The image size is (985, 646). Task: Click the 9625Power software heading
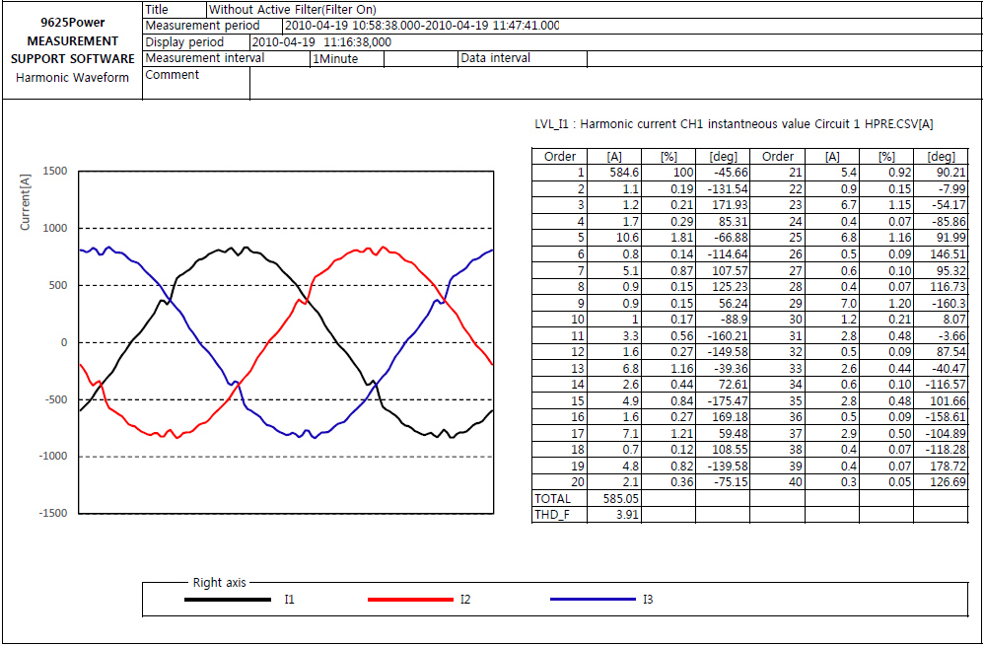pyautogui.click(x=73, y=23)
